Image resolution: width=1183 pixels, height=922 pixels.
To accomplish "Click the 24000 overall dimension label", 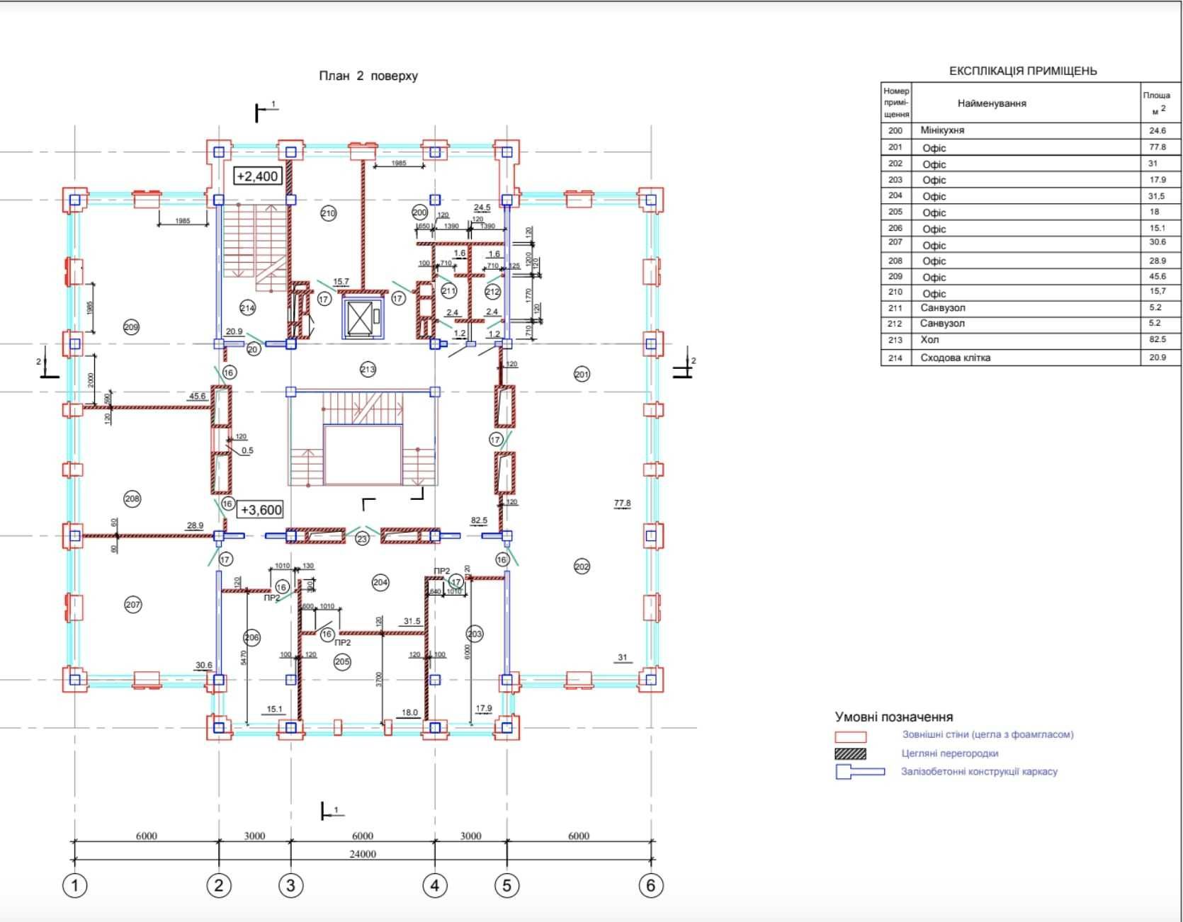I will tap(363, 854).
